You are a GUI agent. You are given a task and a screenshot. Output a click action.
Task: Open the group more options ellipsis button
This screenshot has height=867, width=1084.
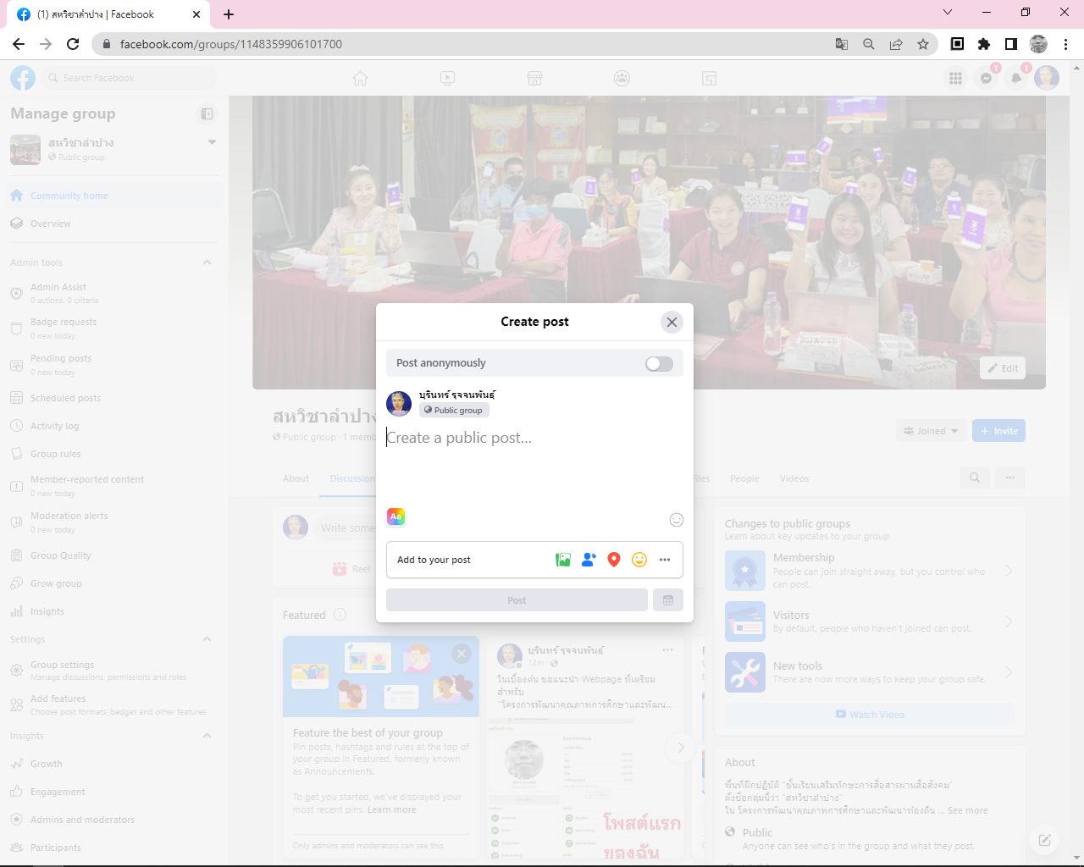1010,478
